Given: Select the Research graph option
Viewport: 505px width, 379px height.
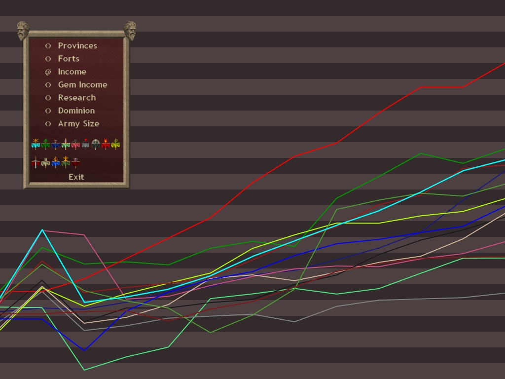Looking at the screenshot, I should pyautogui.click(x=71, y=98).
